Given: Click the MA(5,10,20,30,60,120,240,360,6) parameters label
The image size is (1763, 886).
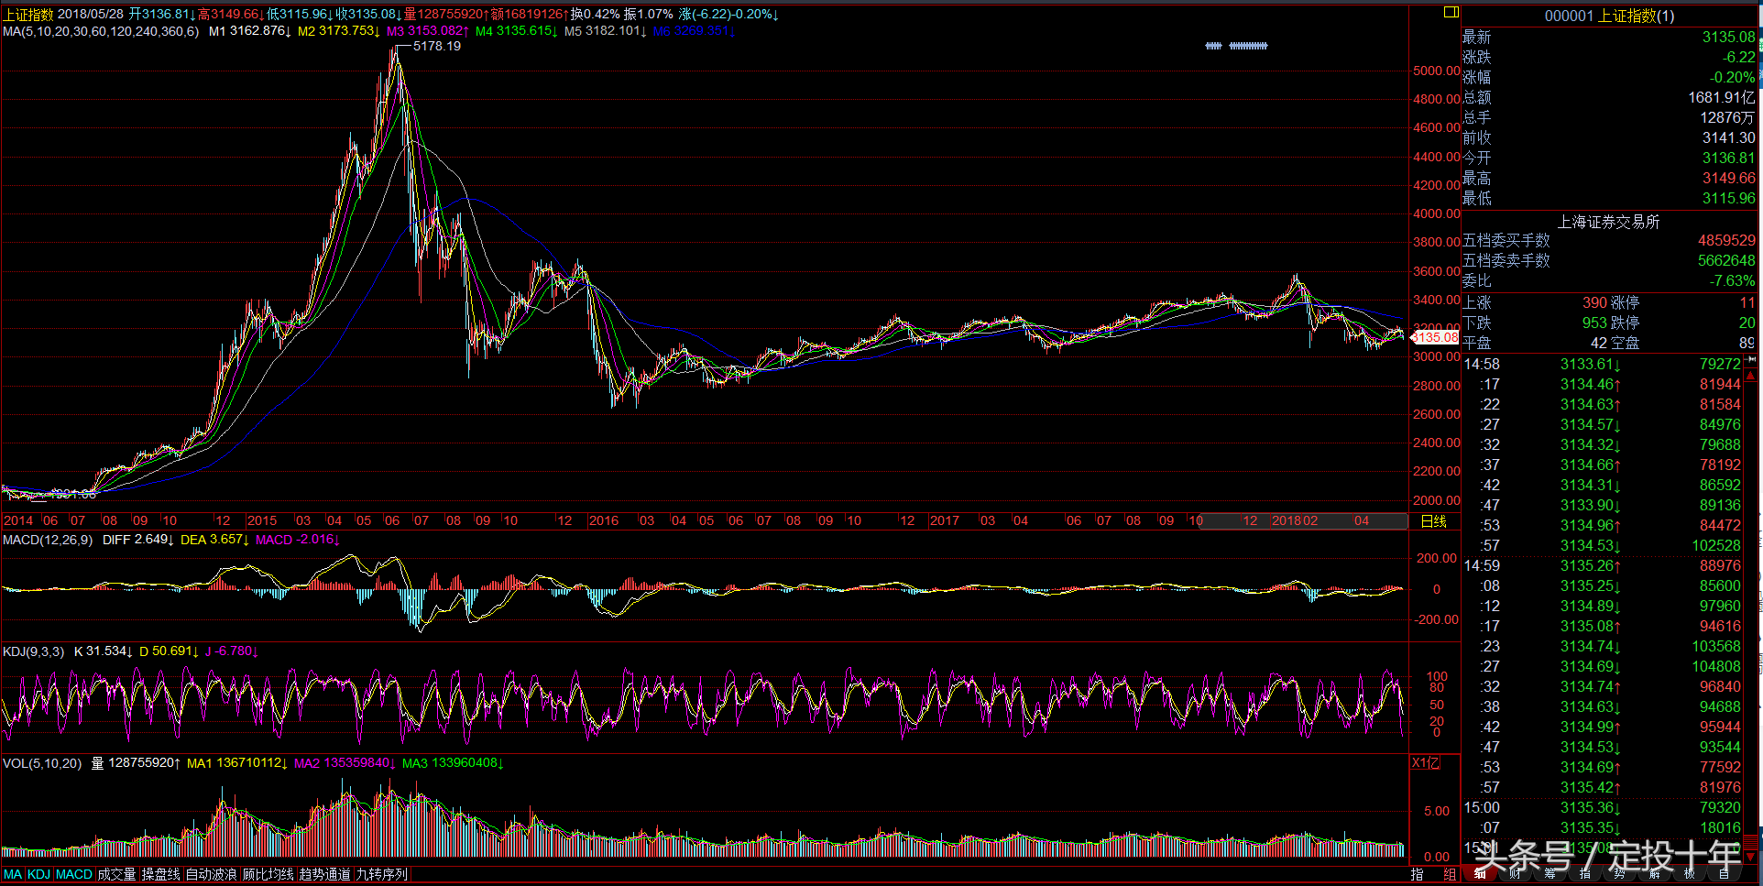Looking at the screenshot, I should 101,31.
